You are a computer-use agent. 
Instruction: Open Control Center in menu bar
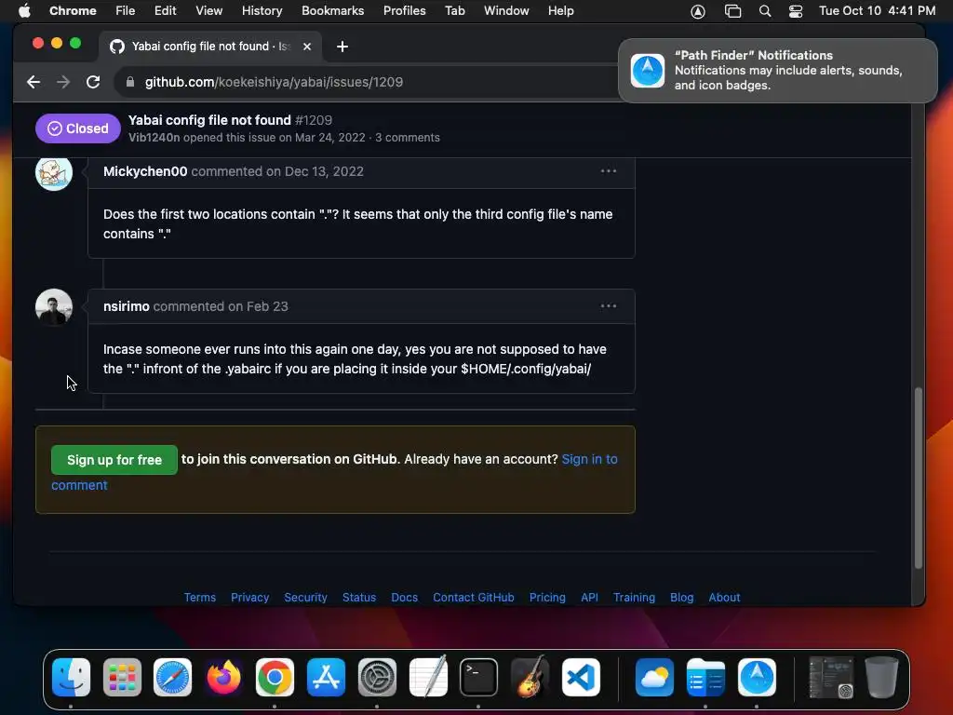tap(796, 11)
